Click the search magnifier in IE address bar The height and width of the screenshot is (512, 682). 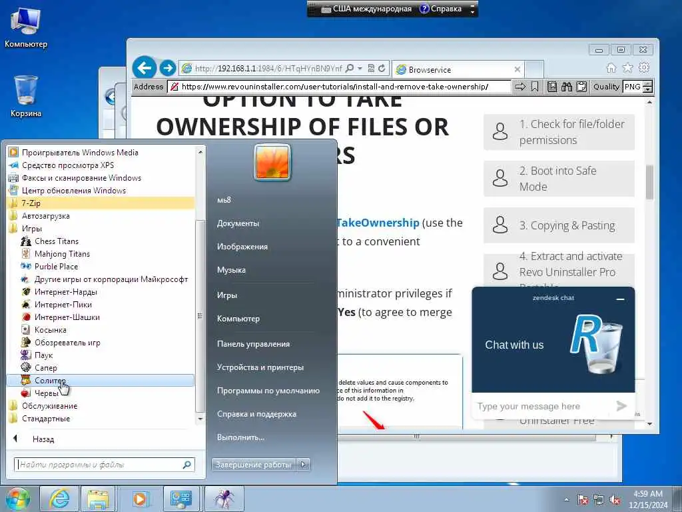[349, 69]
